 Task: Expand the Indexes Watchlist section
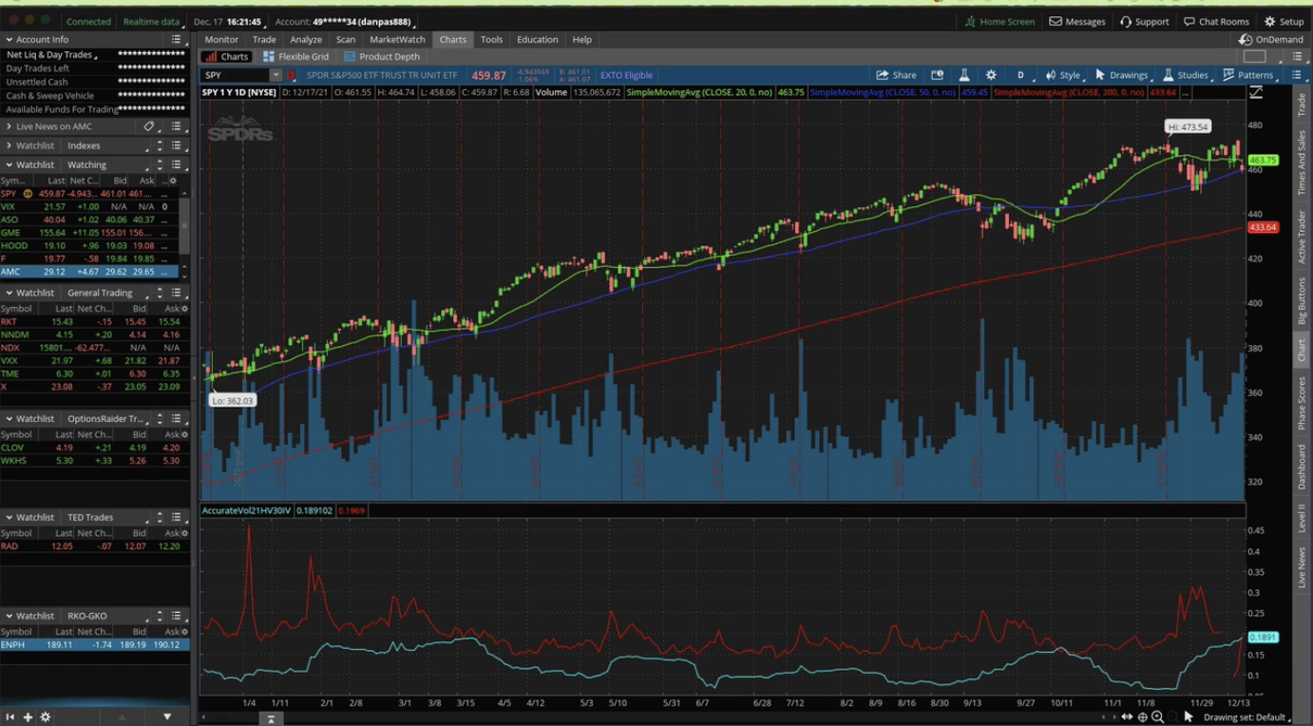9,145
